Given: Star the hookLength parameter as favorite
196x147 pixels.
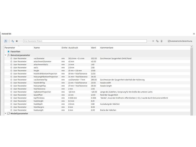Looking at the screenshot, I should point(11,110).
